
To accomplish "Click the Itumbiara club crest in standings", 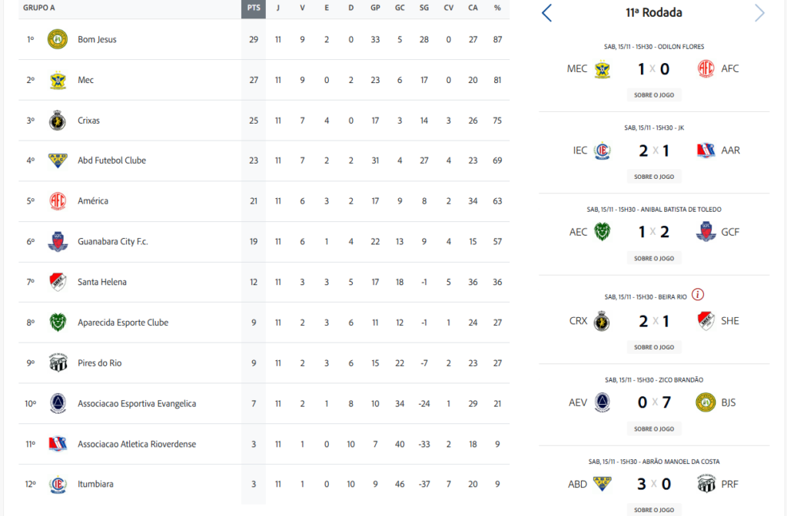I will point(58,485).
